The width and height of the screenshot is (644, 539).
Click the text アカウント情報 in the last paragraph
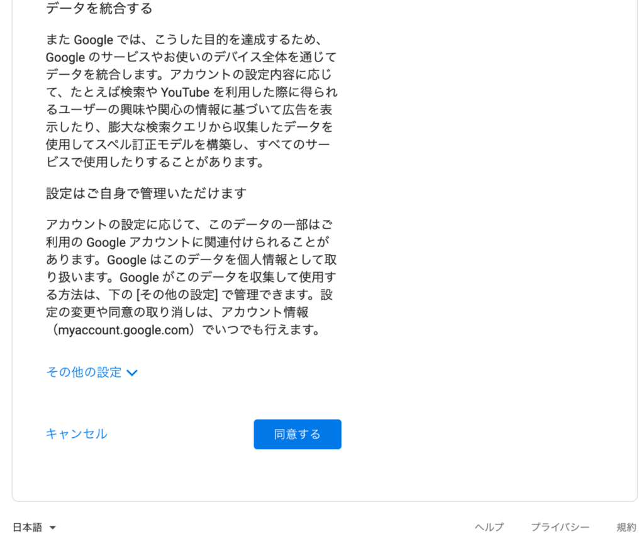pyautogui.click(x=265, y=313)
